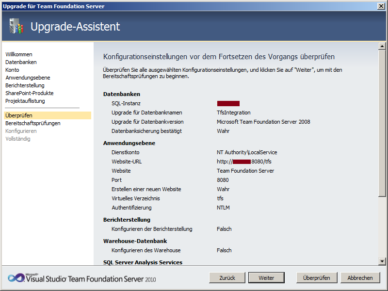Click the SQL-Instanz label

point(126,103)
